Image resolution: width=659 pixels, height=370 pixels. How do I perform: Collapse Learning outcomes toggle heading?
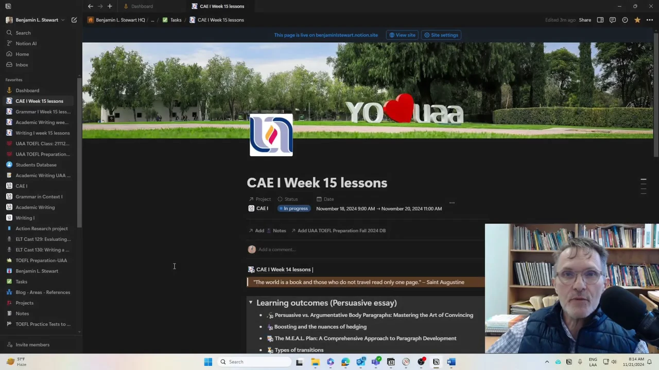(251, 303)
